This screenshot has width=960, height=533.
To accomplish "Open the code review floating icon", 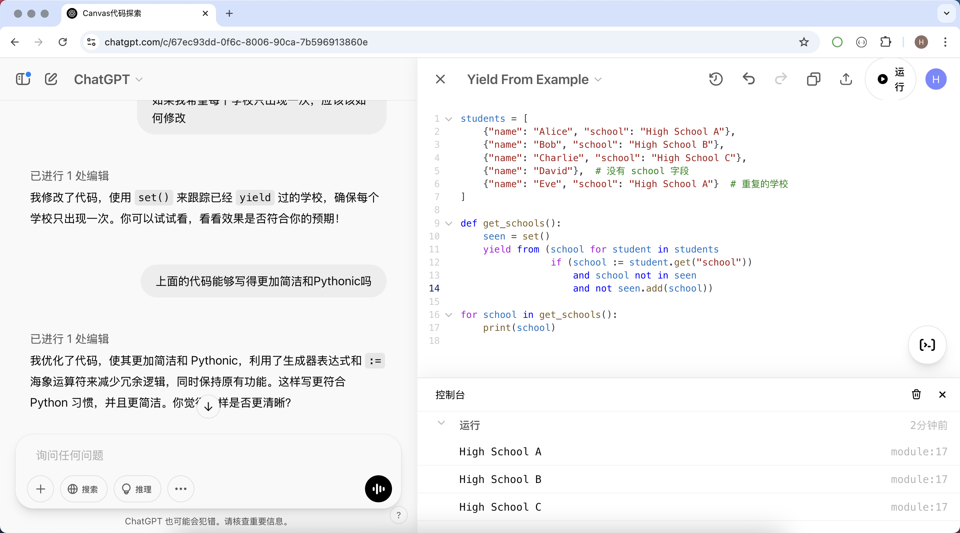I will click(927, 345).
